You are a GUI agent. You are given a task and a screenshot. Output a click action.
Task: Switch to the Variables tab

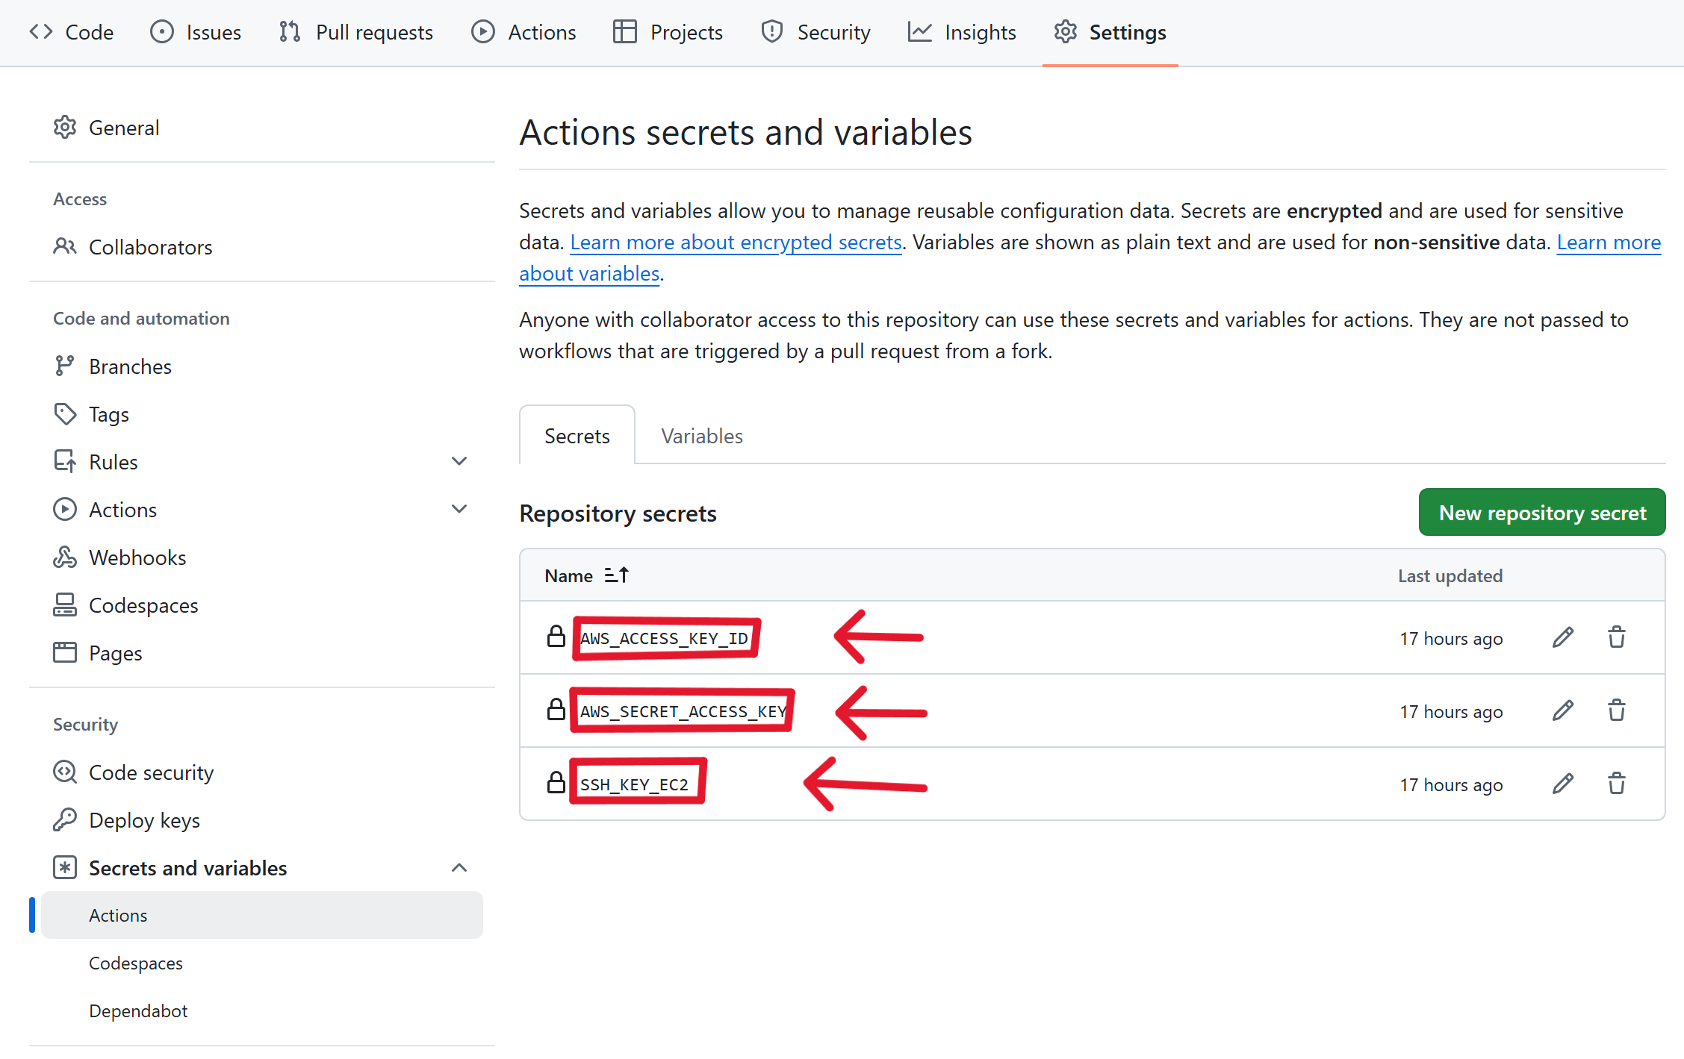701,436
